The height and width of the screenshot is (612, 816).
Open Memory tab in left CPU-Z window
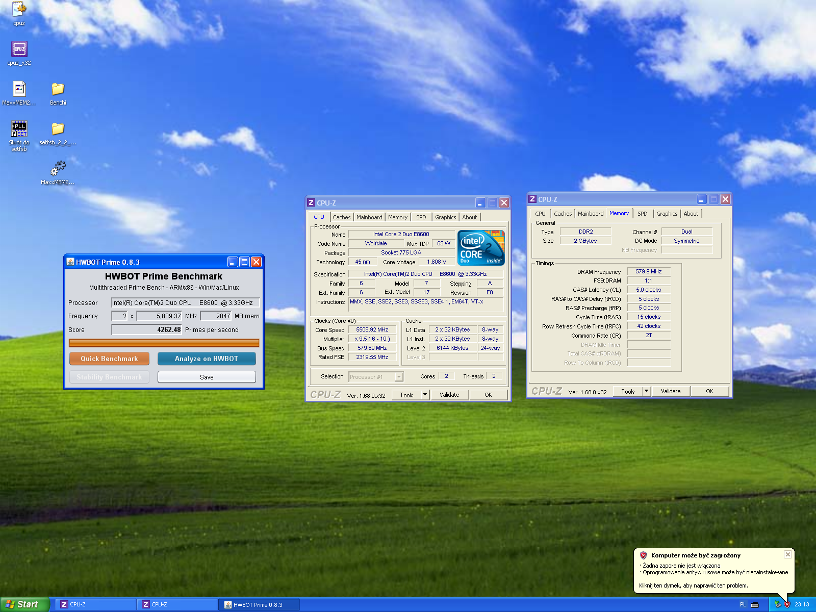398,217
